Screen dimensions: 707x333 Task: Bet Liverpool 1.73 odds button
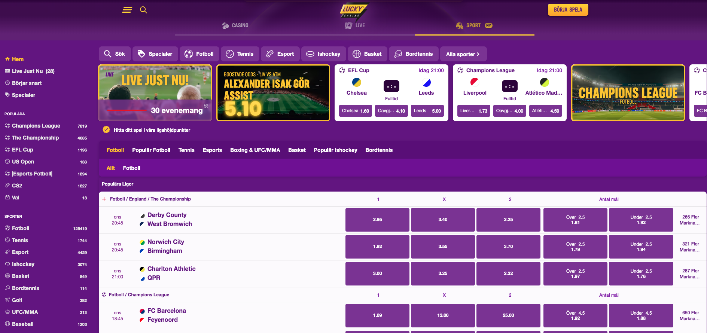[x=474, y=111]
